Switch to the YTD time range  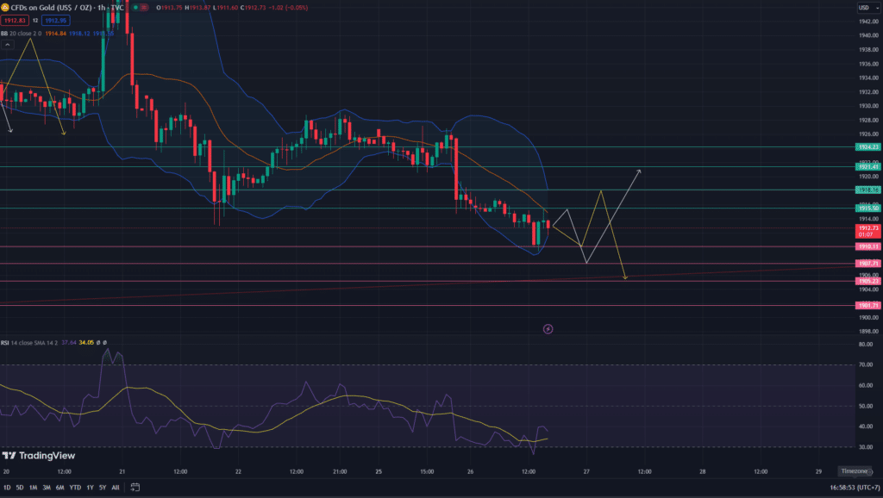[x=75, y=488]
